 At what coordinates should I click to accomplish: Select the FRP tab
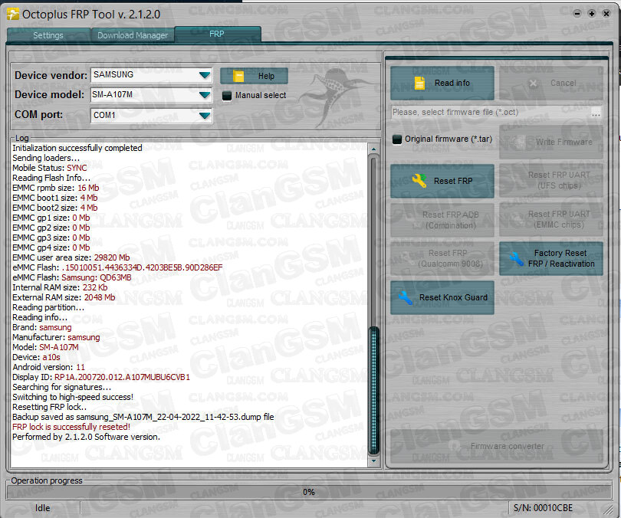click(217, 34)
